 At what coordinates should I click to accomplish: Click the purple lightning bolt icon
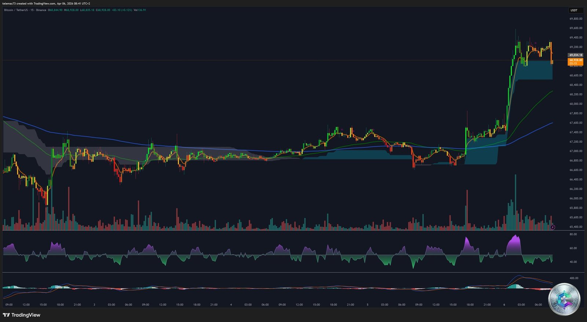click(553, 227)
